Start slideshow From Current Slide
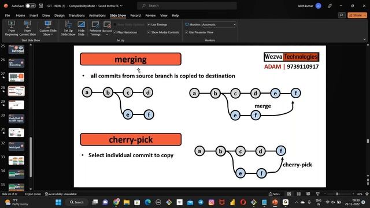 point(28,28)
